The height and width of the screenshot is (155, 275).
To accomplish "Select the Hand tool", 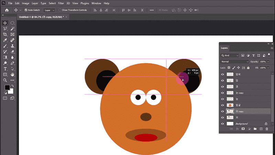I will [12, 74].
